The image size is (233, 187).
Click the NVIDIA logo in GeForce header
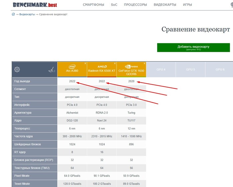131,67
